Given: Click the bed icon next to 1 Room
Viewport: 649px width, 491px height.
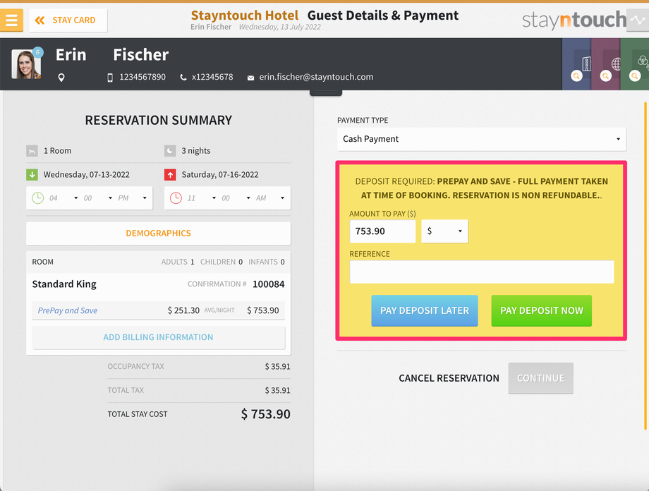Looking at the screenshot, I should pyautogui.click(x=32, y=151).
